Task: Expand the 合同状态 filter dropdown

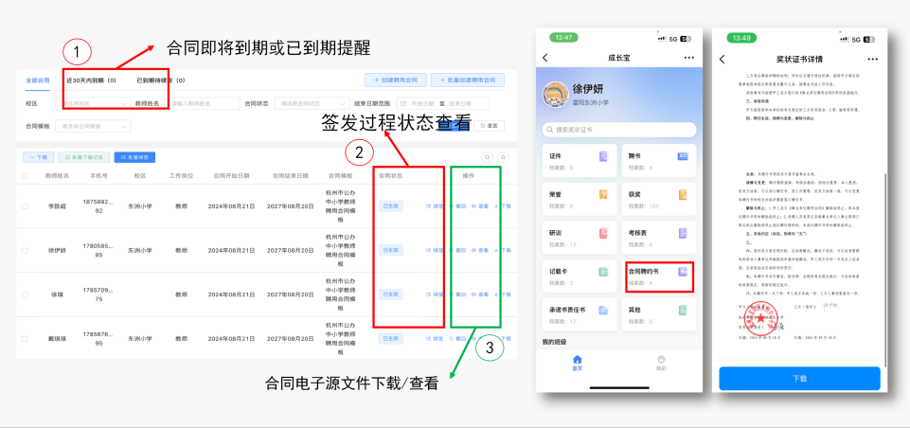Action: (x=309, y=103)
